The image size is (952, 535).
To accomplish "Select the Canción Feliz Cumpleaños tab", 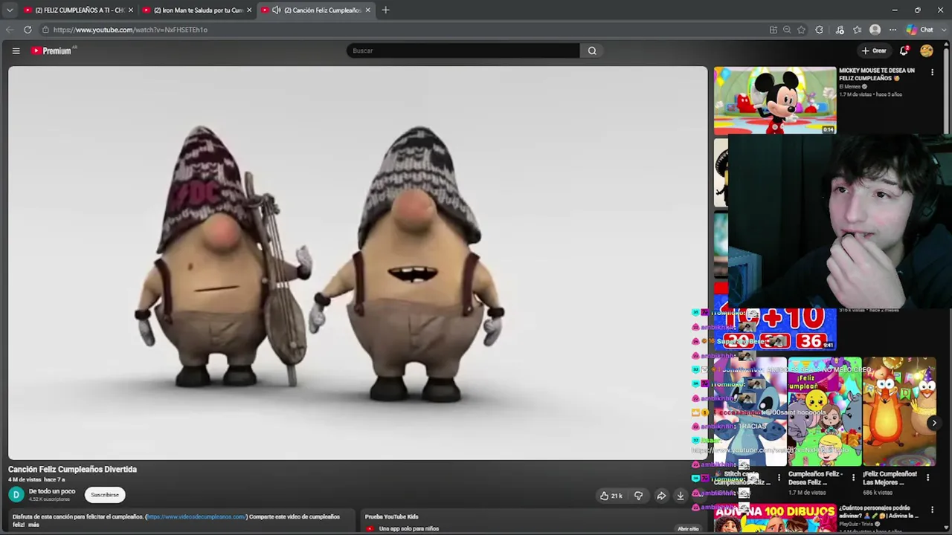I will 316,10.
